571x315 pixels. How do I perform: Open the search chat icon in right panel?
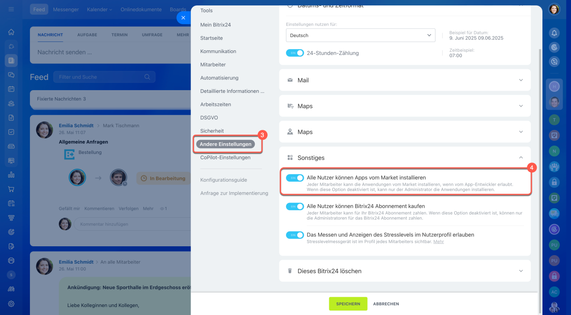(x=554, y=62)
